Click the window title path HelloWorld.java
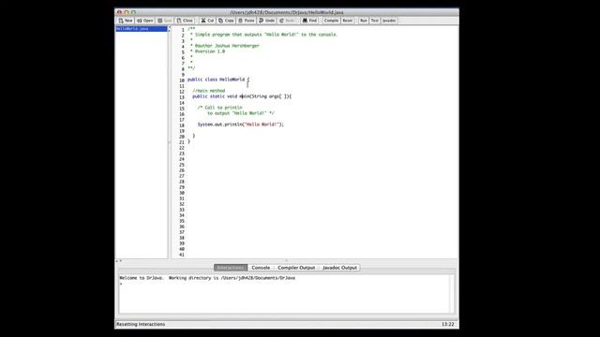 coord(287,12)
